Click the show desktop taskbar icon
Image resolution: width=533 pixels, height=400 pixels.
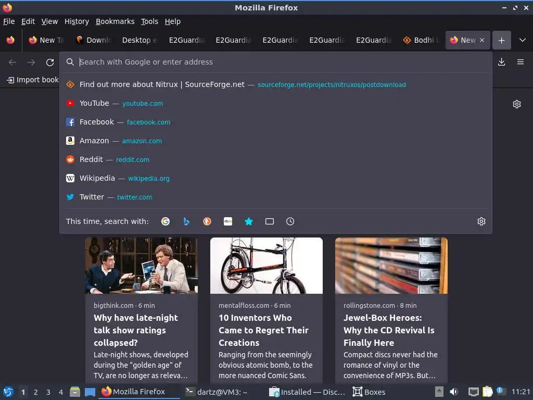(90, 392)
